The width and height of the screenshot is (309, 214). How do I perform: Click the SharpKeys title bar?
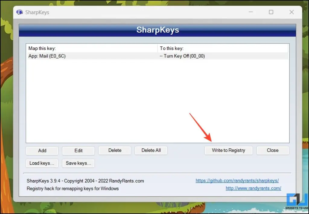(136, 12)
